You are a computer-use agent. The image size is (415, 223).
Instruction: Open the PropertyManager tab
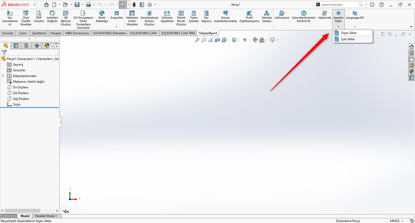coord(16,46)
